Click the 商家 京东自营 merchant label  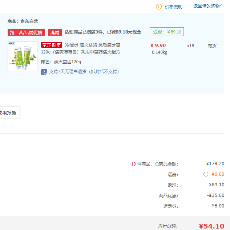point(23,21)
